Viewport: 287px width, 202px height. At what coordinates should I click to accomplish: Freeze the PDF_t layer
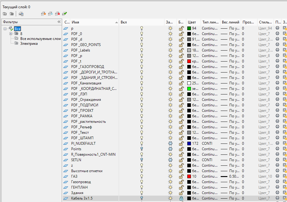click(x=170, y=61)
